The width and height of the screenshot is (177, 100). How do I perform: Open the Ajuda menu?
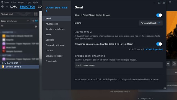[x=35, y=2]
